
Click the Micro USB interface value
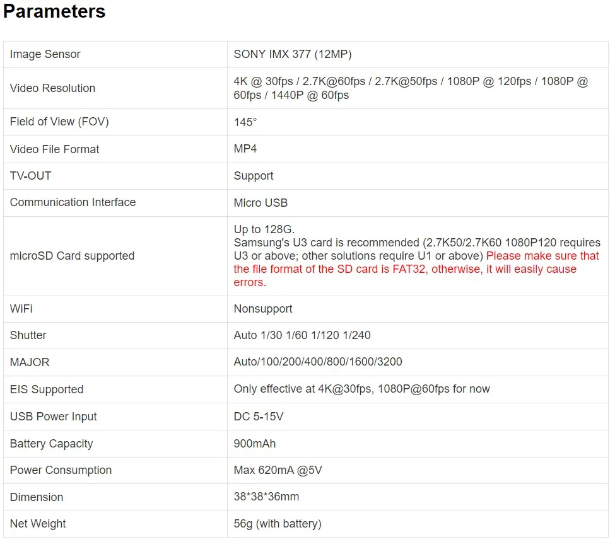[x=261, y=202]
